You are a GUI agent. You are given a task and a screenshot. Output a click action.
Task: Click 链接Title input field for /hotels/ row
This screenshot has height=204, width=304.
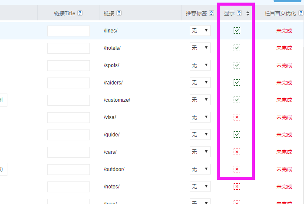coord(69,48)
